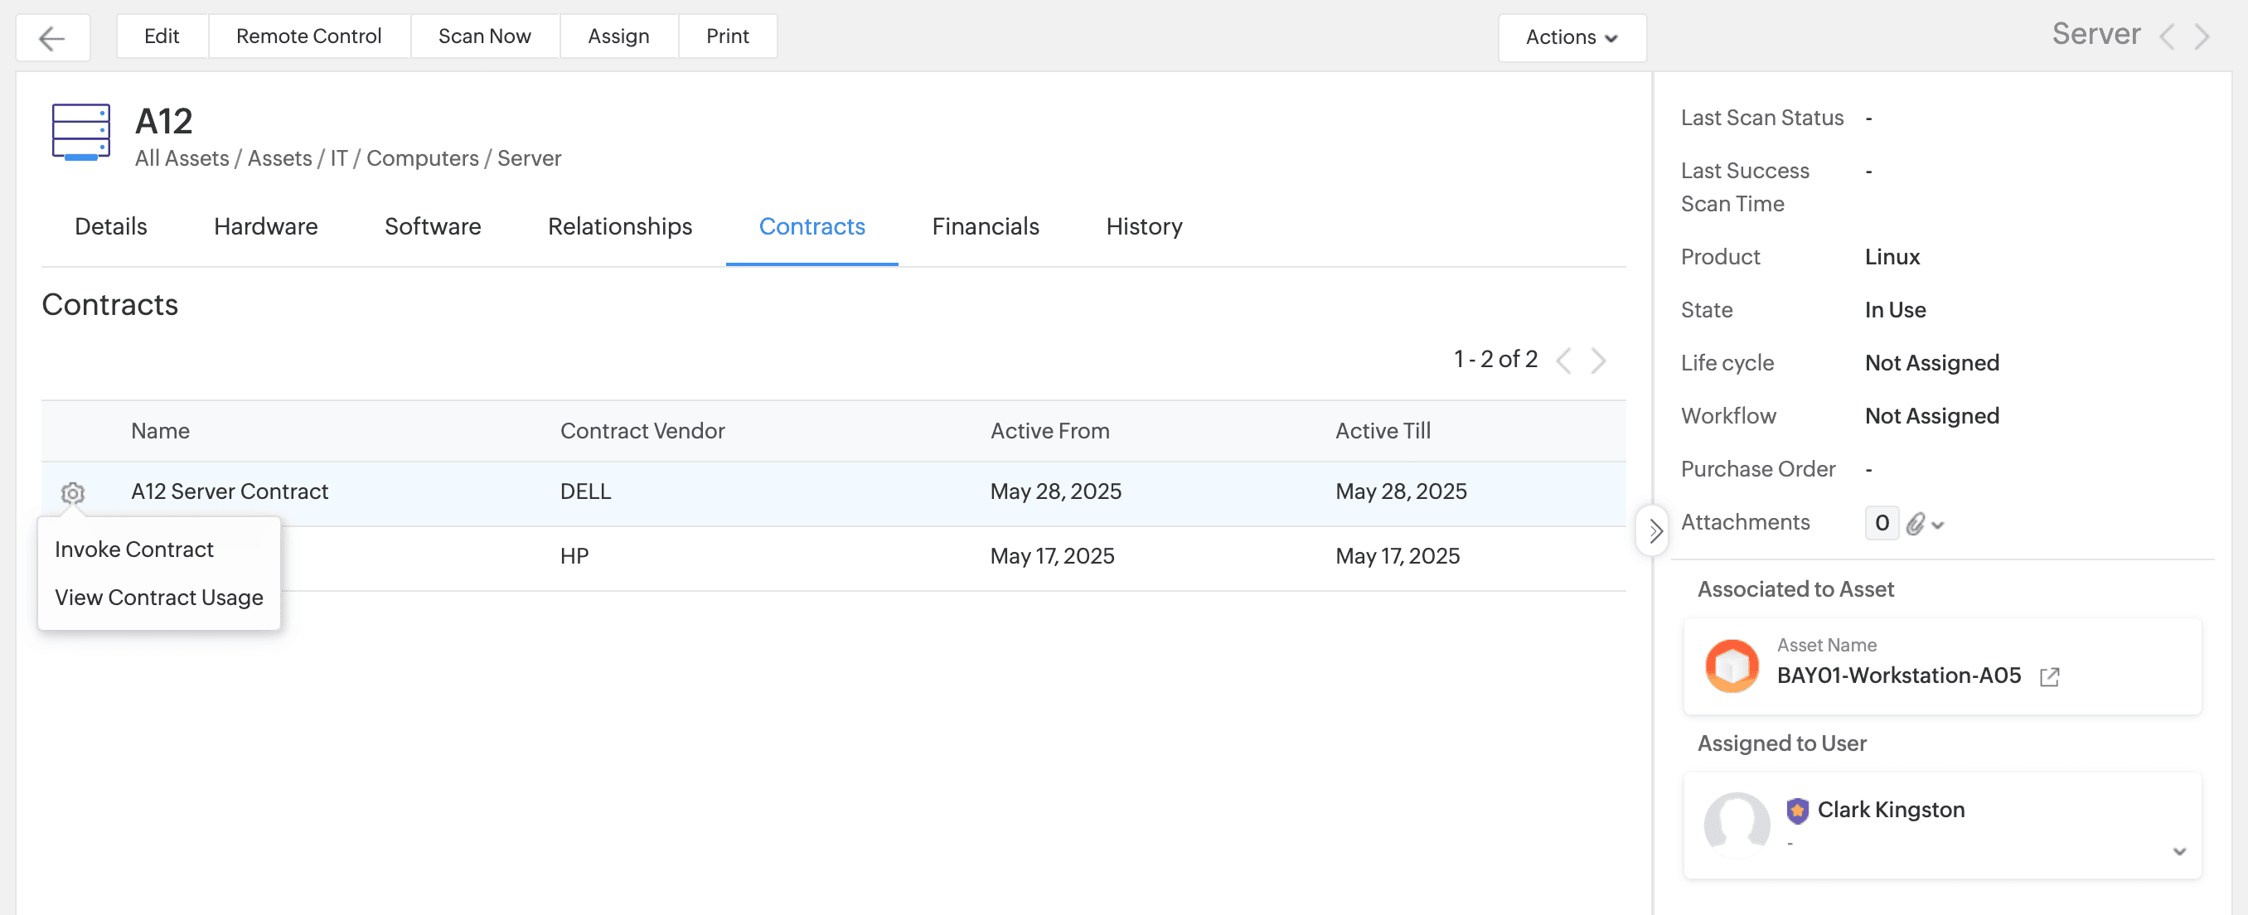Open the A12 Server Contract row
Image resolution: width=2248 pixels, height=915 pixels.
(x=230, y=492)
